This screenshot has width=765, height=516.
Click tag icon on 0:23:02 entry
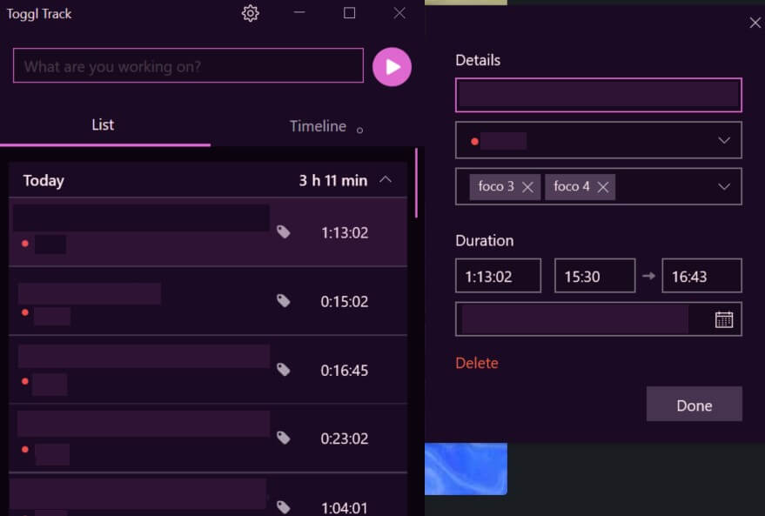pyautogui.click(x=284, y=438)
